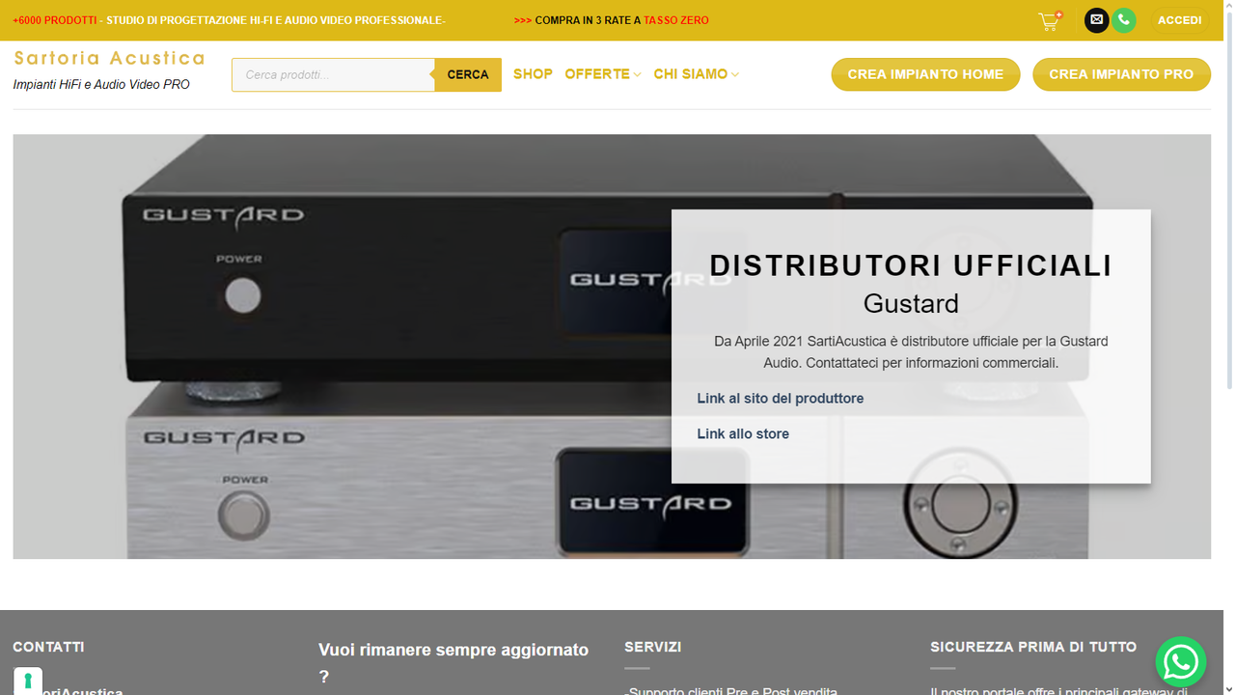Open Link allo store

coord(743,434)
